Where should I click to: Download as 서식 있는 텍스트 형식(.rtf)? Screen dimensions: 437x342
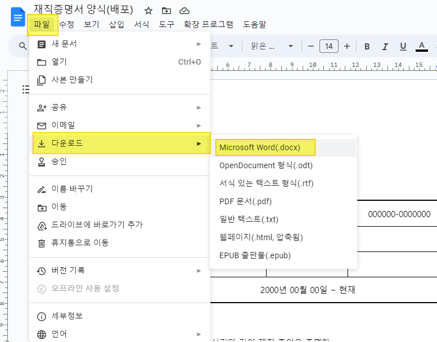click(x=283, y=183)
